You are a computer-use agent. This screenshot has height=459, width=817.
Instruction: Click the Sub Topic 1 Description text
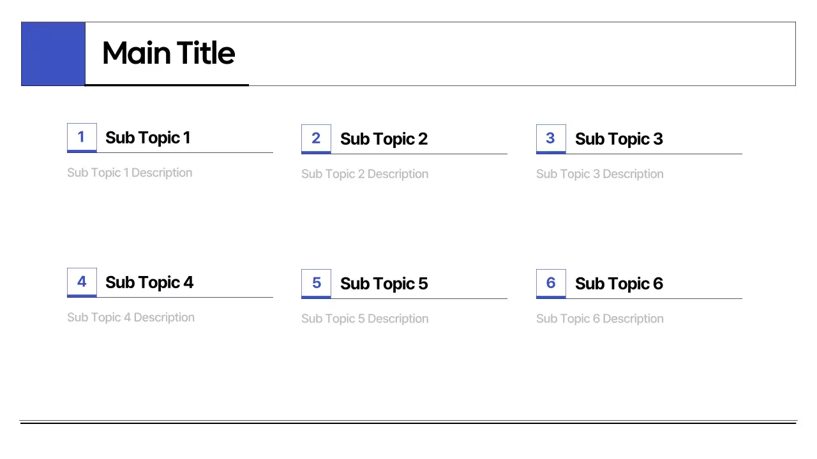click(130, 173)
